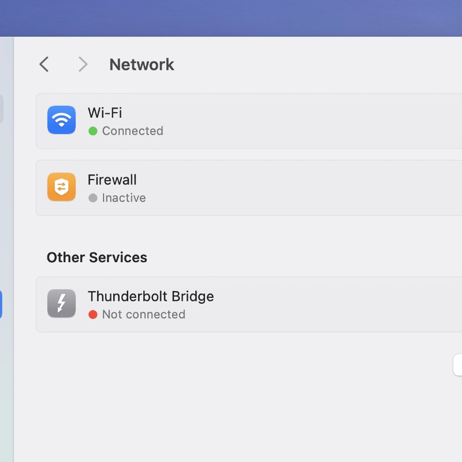
Task: Click the Wi-Fi "Connected" status text
Action: pyautogui.click(x=132, y=131)
